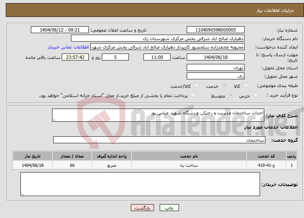Viewport: 304px width, 218px height.
Task: Click the توضیحات خریدار text area
Action: [x=140, y=184]
